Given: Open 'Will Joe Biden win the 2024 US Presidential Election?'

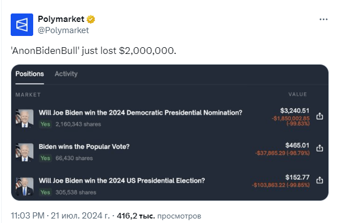Looking at the screenshot, I should [122, 181].
